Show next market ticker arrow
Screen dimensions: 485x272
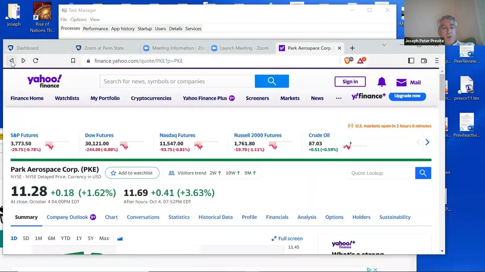coord(427,142)
